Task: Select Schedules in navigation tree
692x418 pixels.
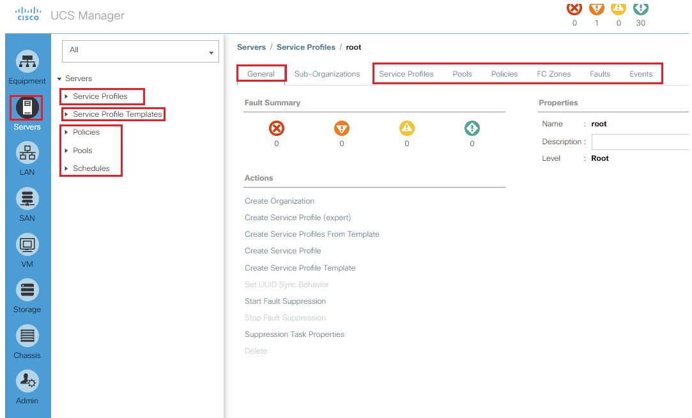Action: 91,168
